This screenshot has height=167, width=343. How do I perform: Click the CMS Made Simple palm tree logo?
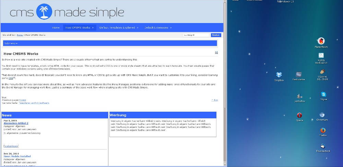click(44, 11)
